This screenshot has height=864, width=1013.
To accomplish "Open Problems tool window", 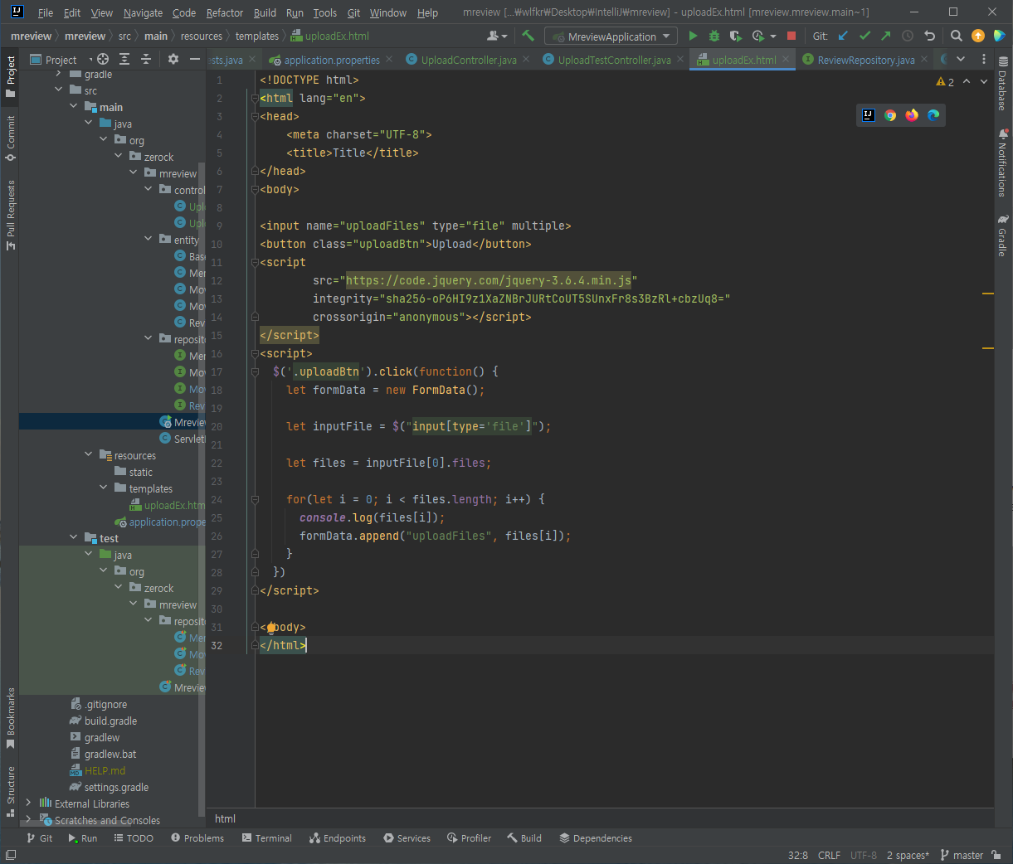I will pos(197,838).
